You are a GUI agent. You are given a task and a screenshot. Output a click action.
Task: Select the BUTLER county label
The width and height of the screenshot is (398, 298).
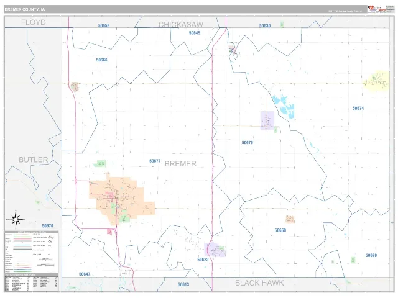pyautogui.click(x=33, y=160)
